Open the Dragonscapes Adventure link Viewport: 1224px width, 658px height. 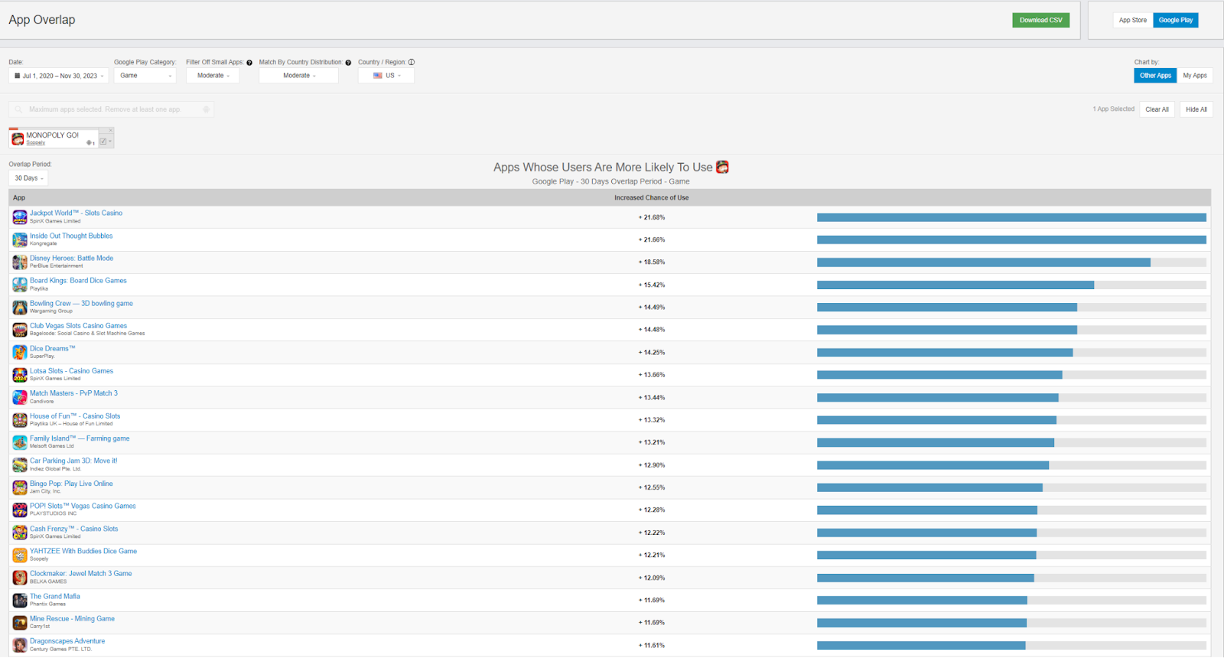(x=67, y=641)
